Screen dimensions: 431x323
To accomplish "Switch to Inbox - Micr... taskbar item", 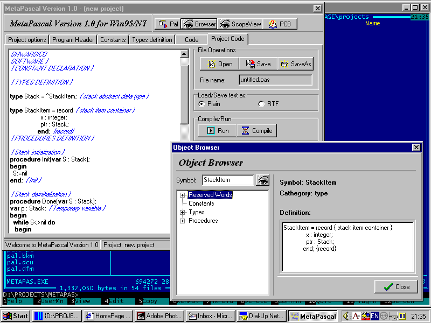I will pos(211,316).
